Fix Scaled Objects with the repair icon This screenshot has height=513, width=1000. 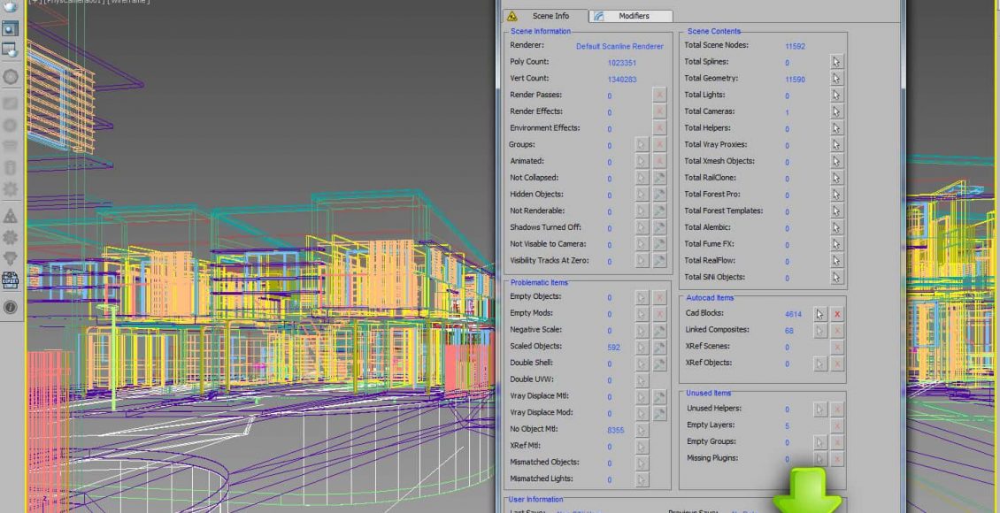[x=659, y=348]
